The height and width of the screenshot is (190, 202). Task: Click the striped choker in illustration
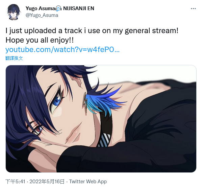104,140
